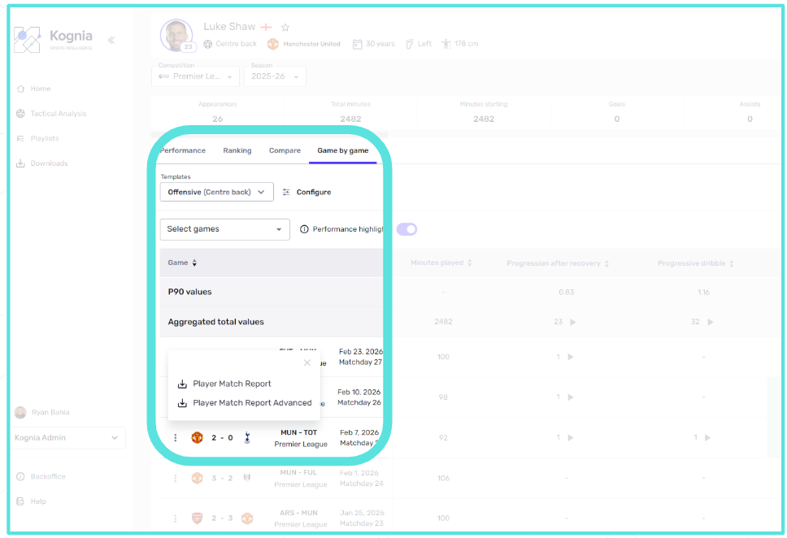Play Progressive dribble clip for MUN - TOT

[x=707, y=437]
